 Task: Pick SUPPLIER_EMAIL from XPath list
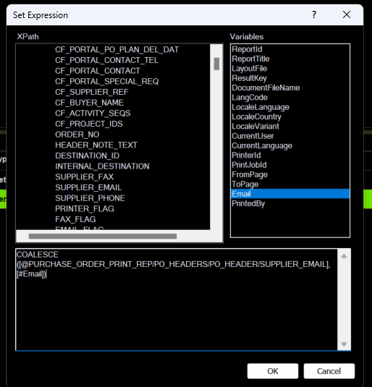[88, 187]
